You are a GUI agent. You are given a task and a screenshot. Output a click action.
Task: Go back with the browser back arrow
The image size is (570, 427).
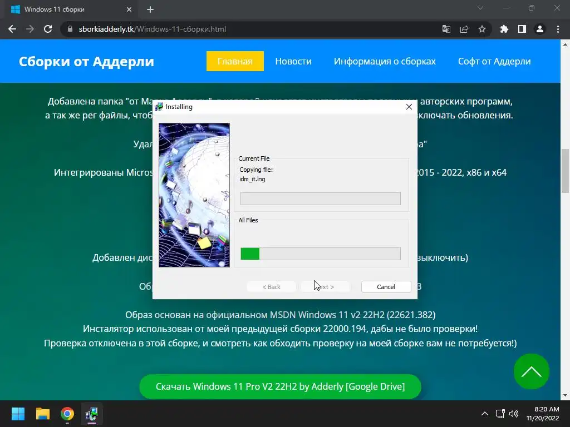point(12,29)
